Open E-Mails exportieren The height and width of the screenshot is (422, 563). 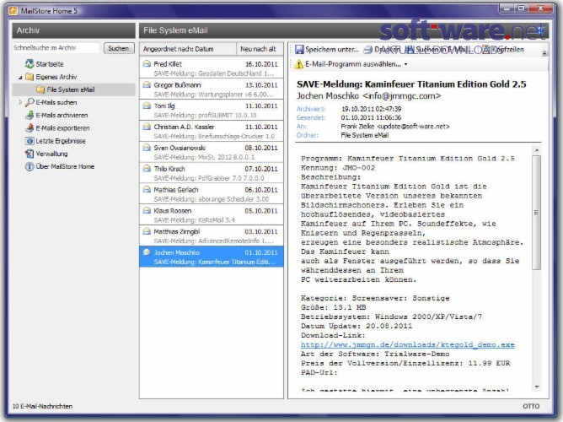point(63,128)
